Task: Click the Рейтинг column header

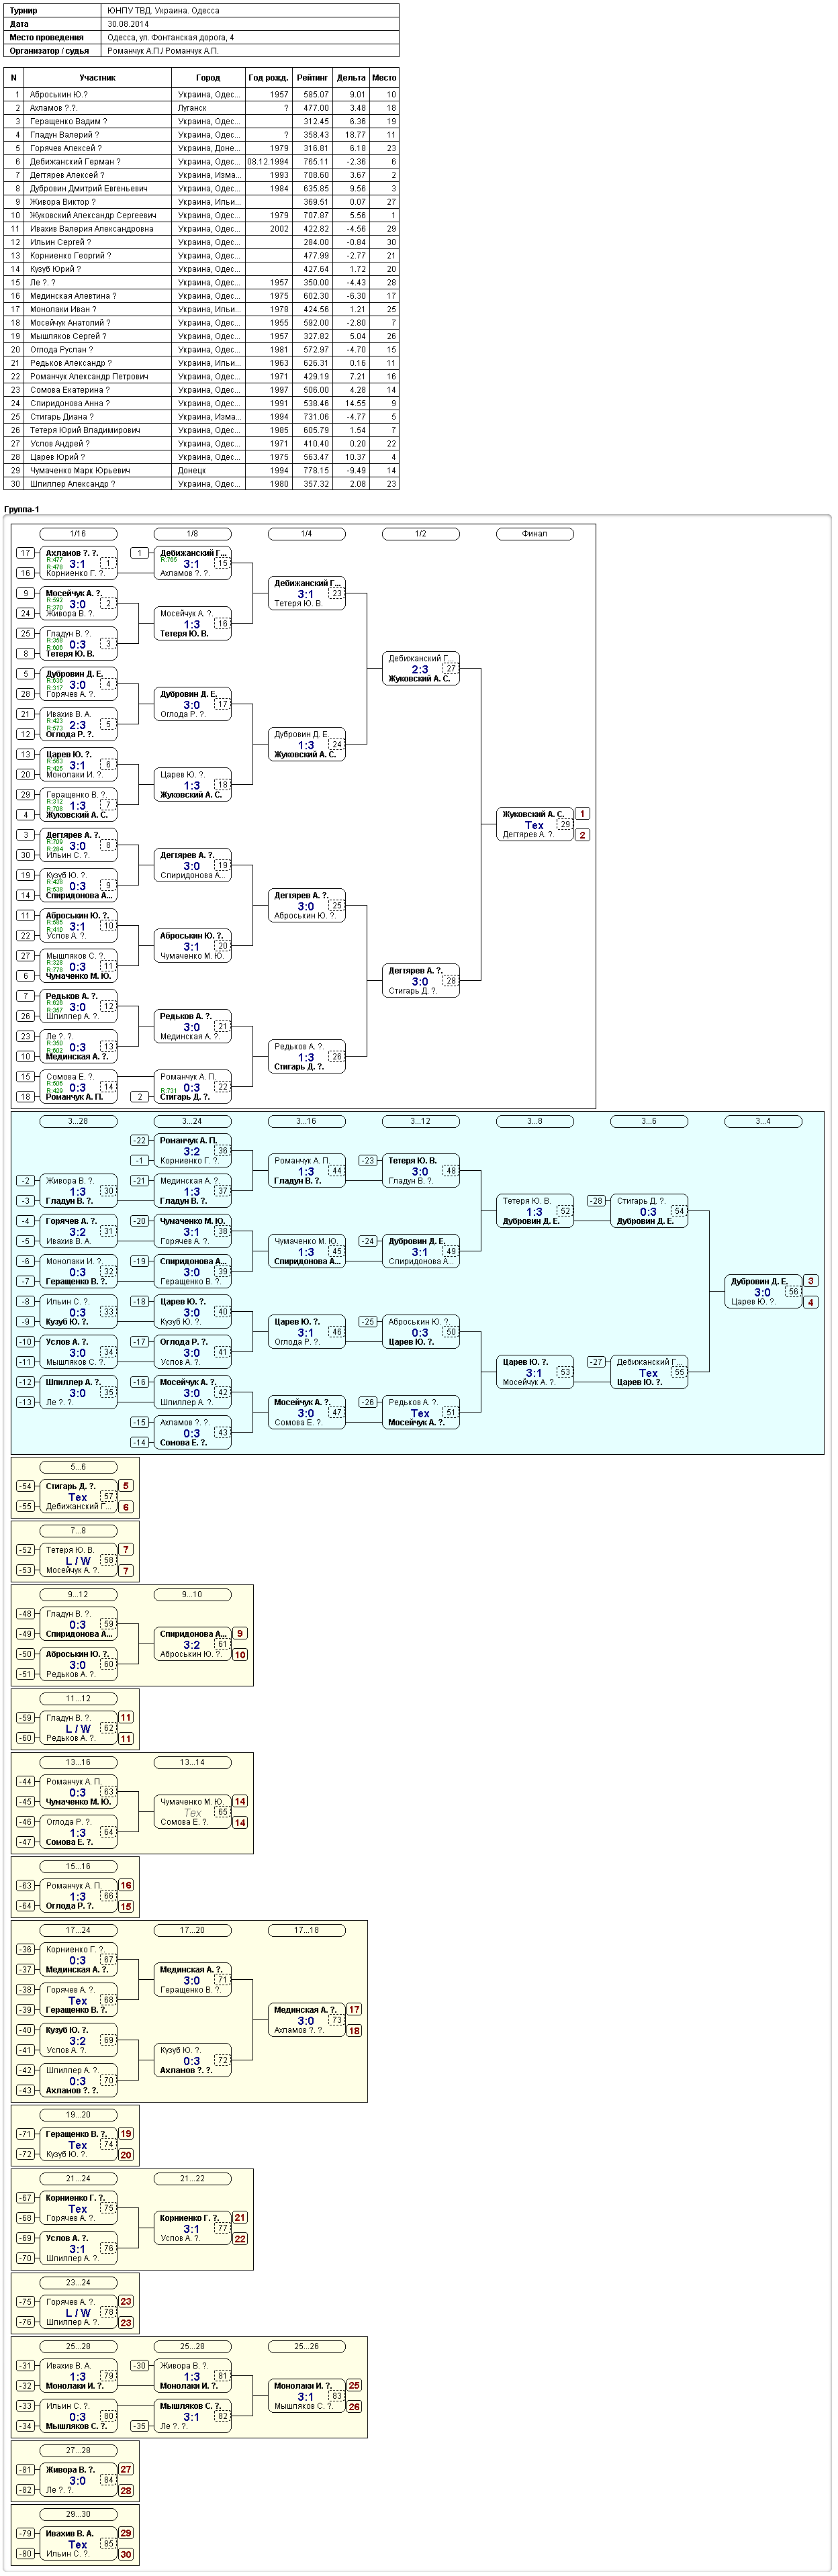Action: pos(312,77)
